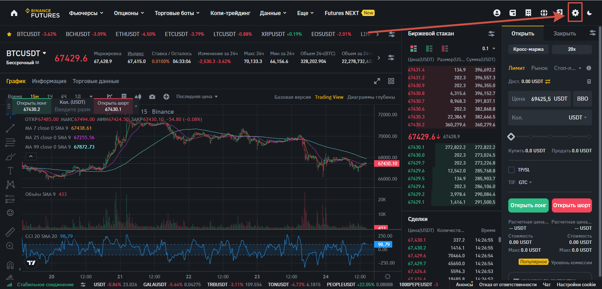602x289 pixels.
Task: Show combined order book view
Action: (414, 49)
